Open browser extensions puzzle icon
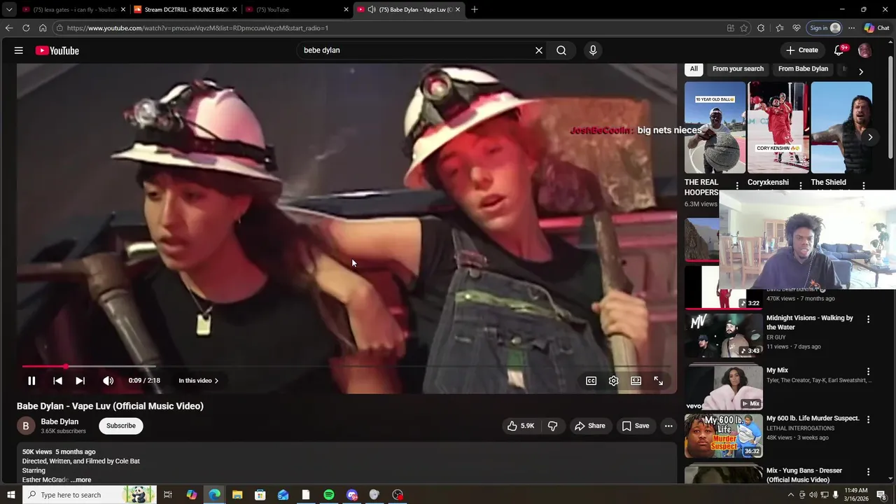Image resolution: width=896 pixels, height=504 pixels. [761, 28]
